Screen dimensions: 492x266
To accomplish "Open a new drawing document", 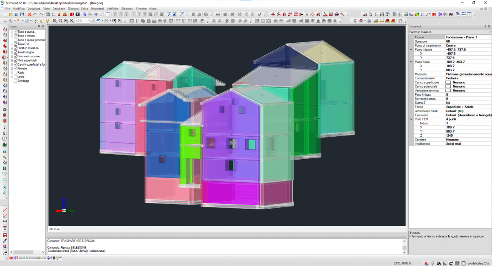I will 5,14.
